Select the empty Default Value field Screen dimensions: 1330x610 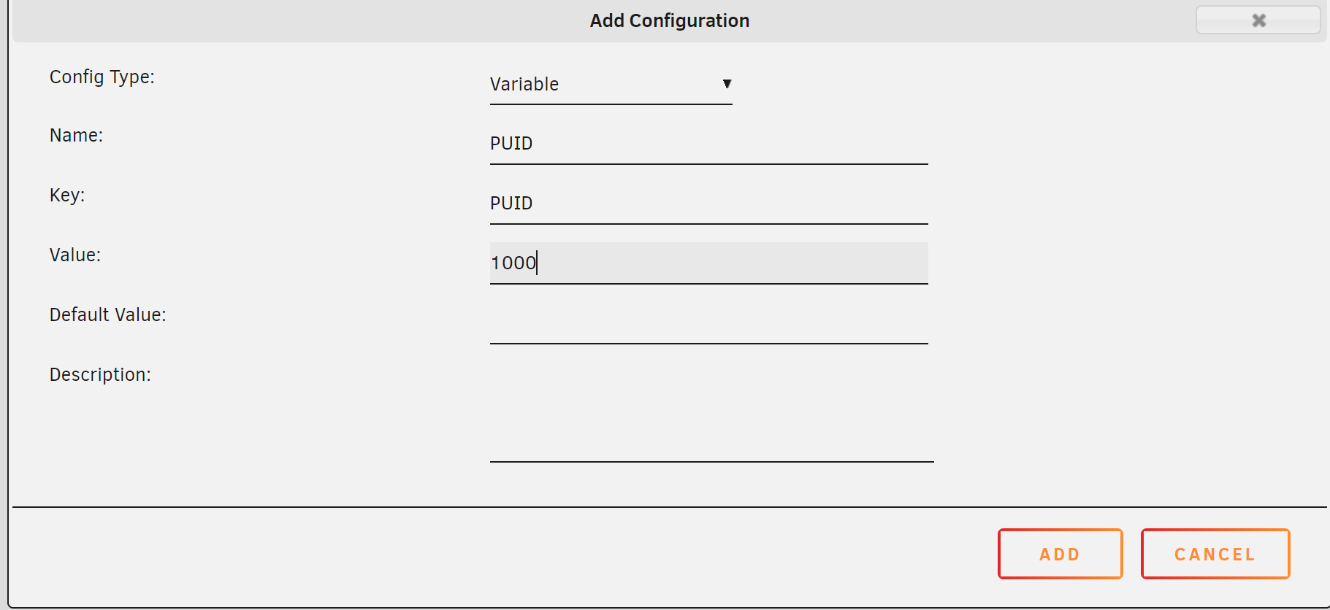[708, 323]
